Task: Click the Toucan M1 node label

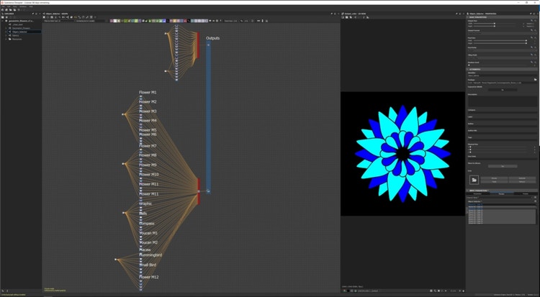Action: tap(148, 233)
